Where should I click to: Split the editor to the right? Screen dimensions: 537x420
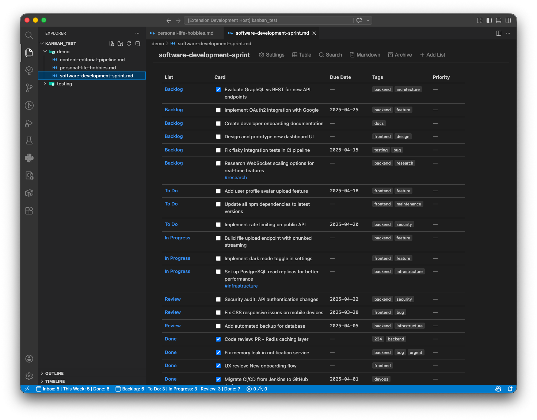coord(499,33)
